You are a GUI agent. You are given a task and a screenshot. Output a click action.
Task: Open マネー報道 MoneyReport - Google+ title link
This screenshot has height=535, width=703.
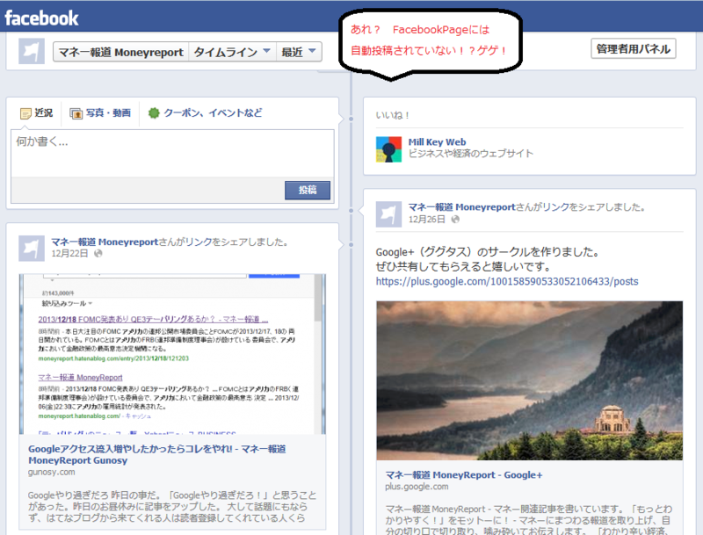464,475
